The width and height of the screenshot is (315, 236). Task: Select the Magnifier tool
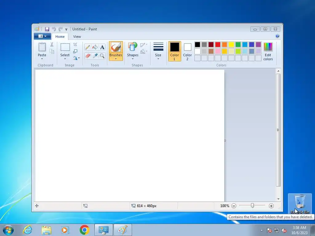pos(102,56)
